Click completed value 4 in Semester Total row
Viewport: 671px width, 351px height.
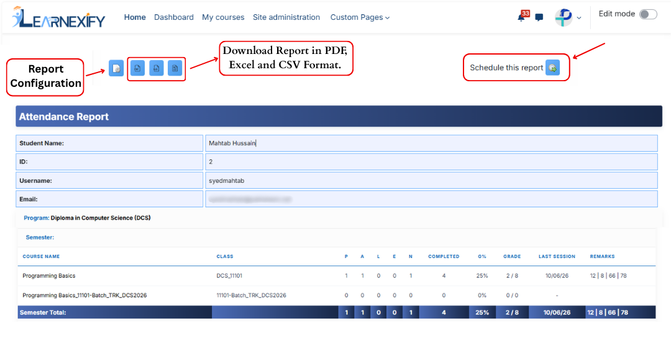(444, 313)
